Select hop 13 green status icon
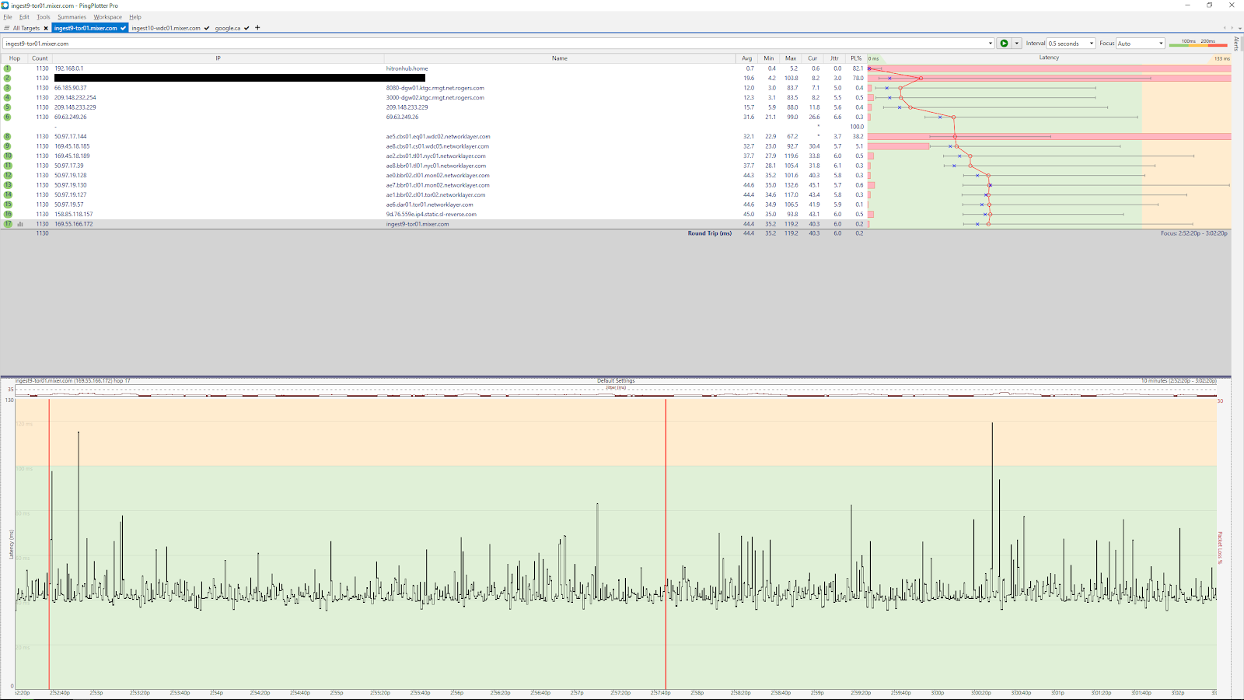1244x700 pixels. 8,185
